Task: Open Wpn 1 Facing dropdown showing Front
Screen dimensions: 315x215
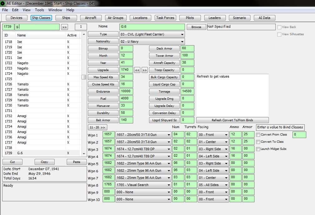Action: click(213, 135)
